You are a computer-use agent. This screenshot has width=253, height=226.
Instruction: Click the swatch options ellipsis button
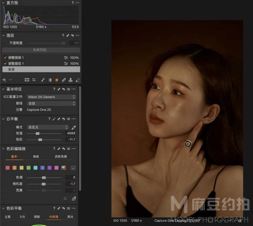point(73,168)
